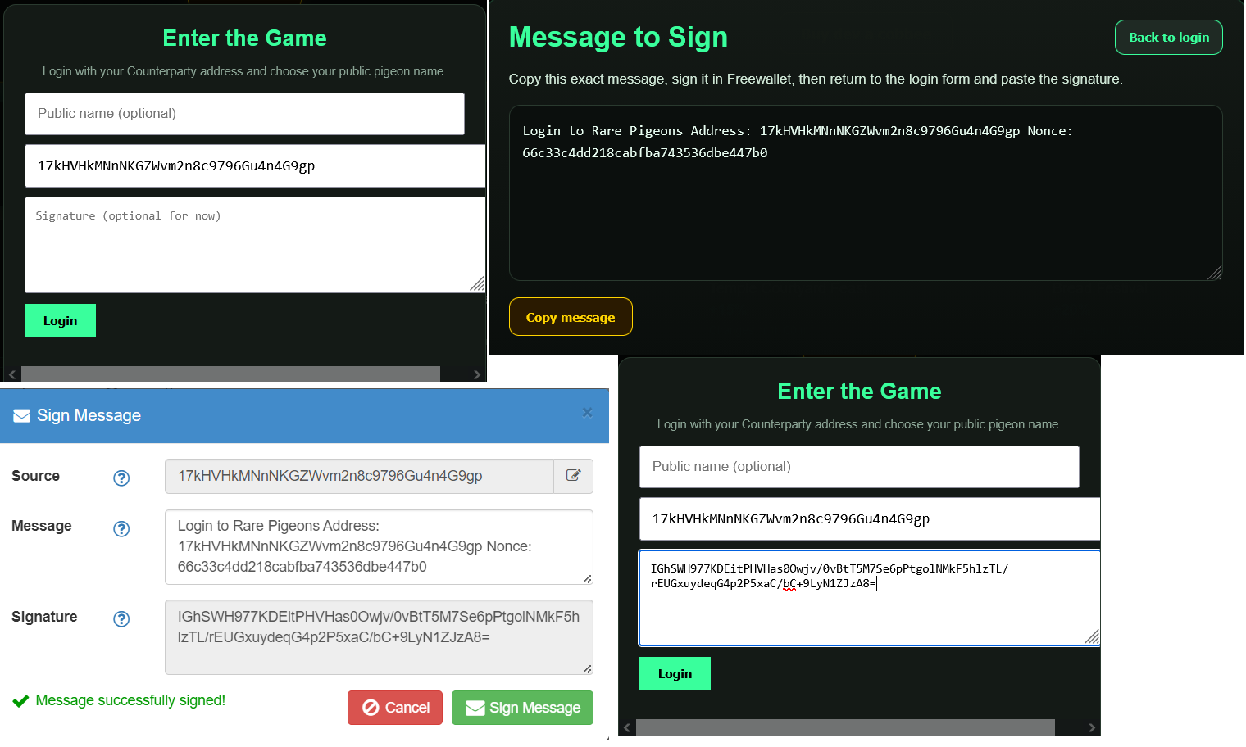Image resolution: width=1246 pixels, height=747 pixels.
Task: Click the envelope icon in Sign Message header
Action: click(x=22, y=416)
